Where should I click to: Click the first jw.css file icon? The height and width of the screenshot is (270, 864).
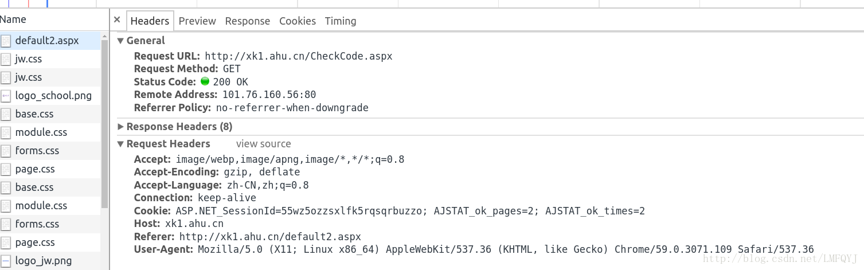(x=6, y=59)
